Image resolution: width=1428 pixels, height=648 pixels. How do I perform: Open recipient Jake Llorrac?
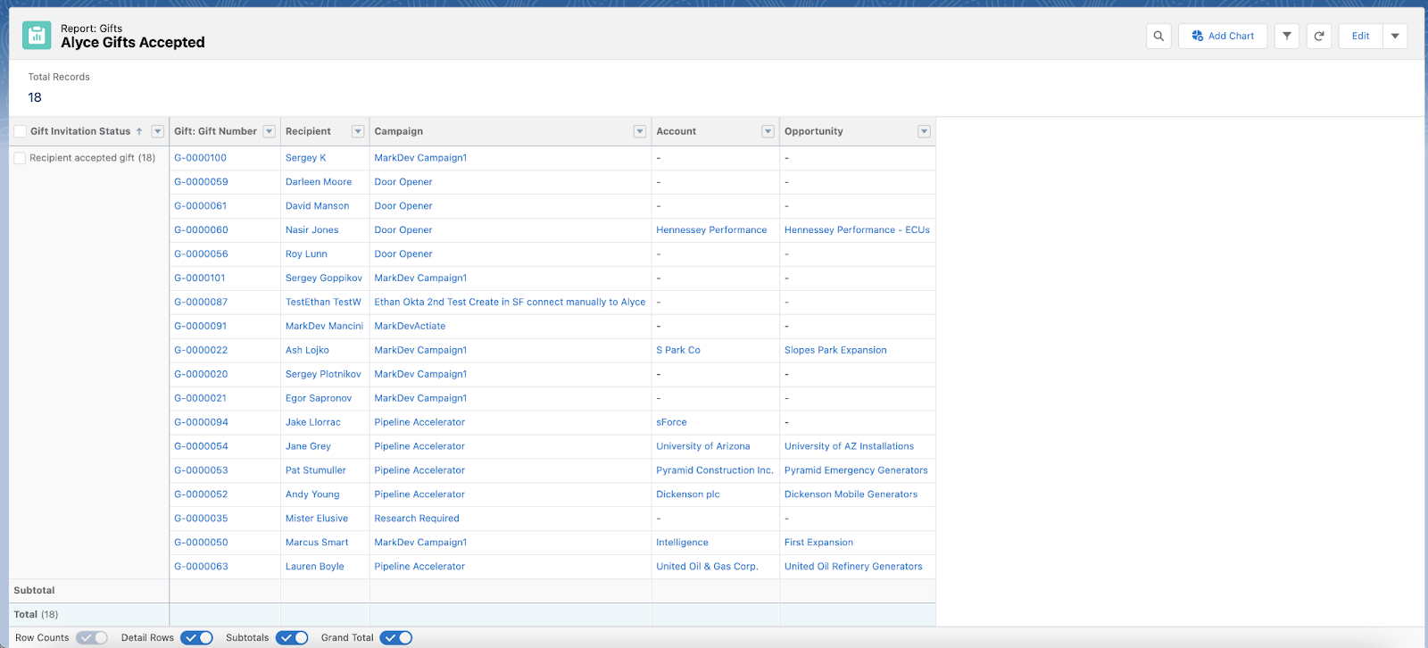point(313,423)
